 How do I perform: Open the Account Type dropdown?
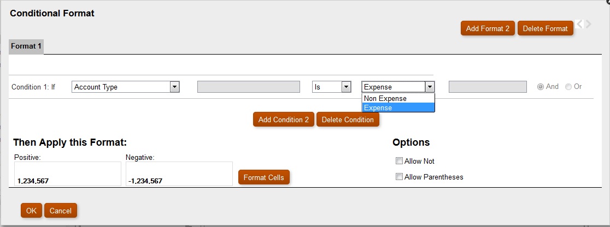pyautogui.click(x=174, y=87)
